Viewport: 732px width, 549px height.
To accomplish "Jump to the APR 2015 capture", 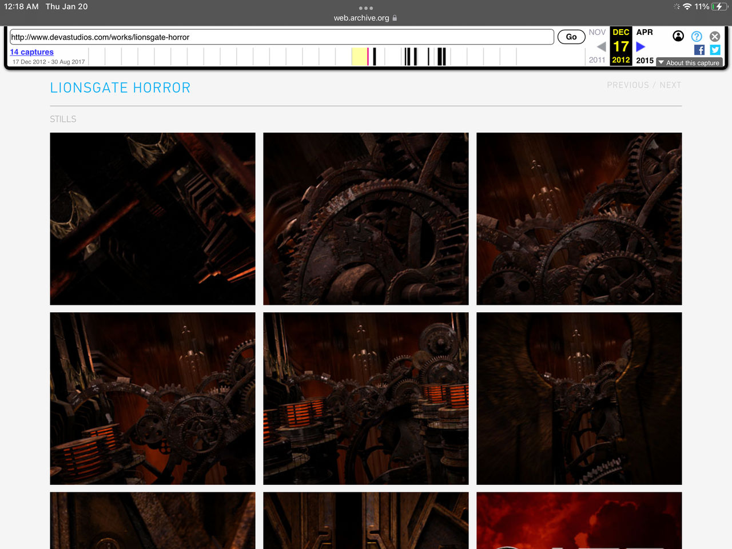I will pyautogui.click(x=645, y=46).
